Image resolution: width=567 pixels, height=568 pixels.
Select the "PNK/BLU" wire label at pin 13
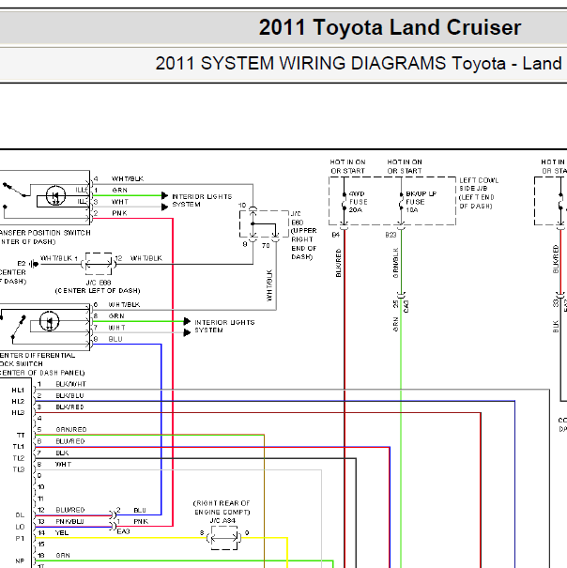click(x=69, y=521)
